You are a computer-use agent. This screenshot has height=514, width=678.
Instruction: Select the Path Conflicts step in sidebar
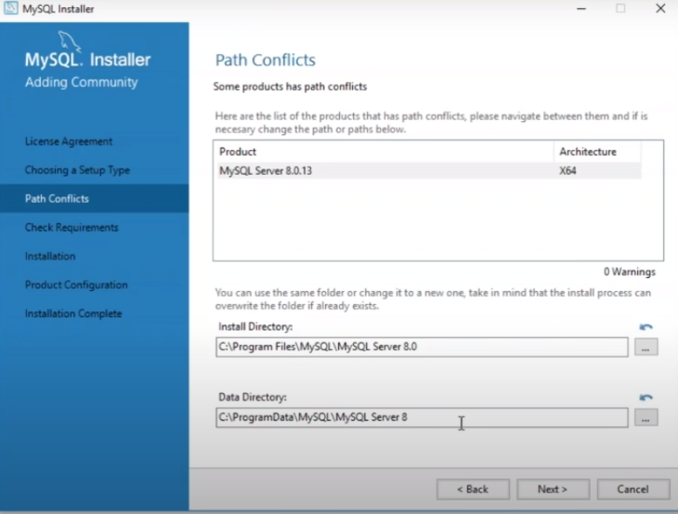click(58, 199)
